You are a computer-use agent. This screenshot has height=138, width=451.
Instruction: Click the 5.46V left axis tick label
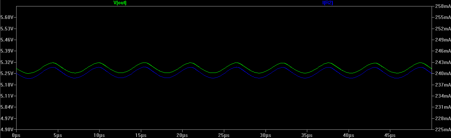7,39
